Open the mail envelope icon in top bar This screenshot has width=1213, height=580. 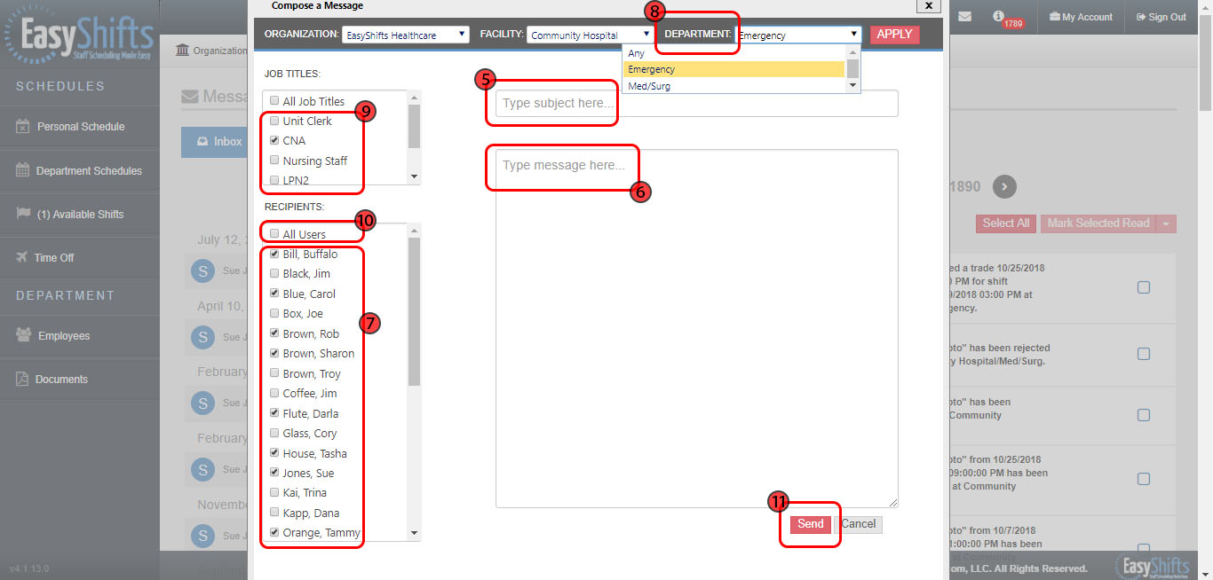[x=964, y=17]
